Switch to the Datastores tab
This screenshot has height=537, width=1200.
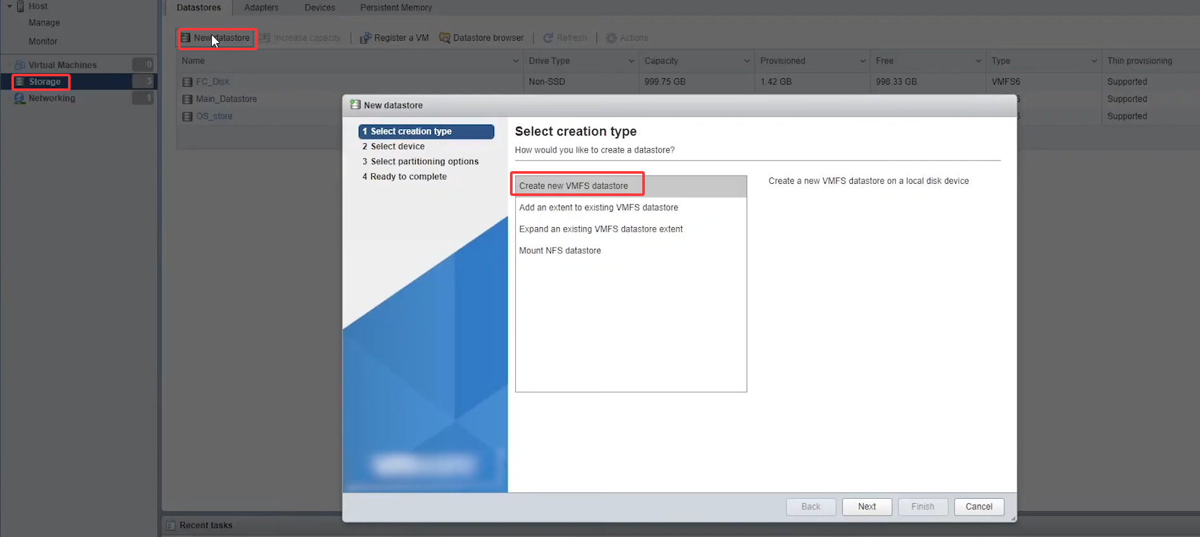pos(199,8)
